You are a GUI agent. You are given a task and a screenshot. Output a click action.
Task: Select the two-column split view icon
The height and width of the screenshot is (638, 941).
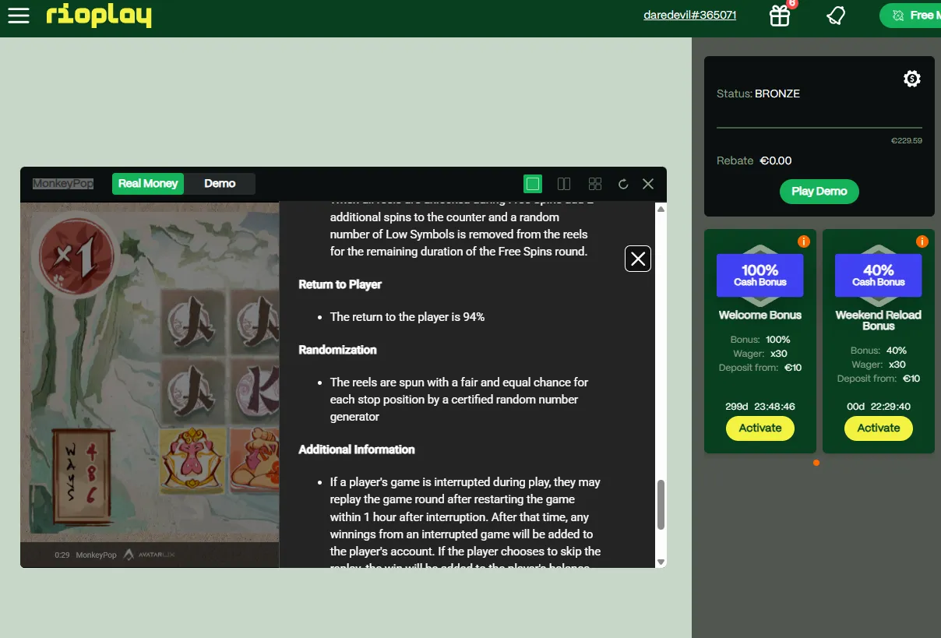click(x=564, y=184)
